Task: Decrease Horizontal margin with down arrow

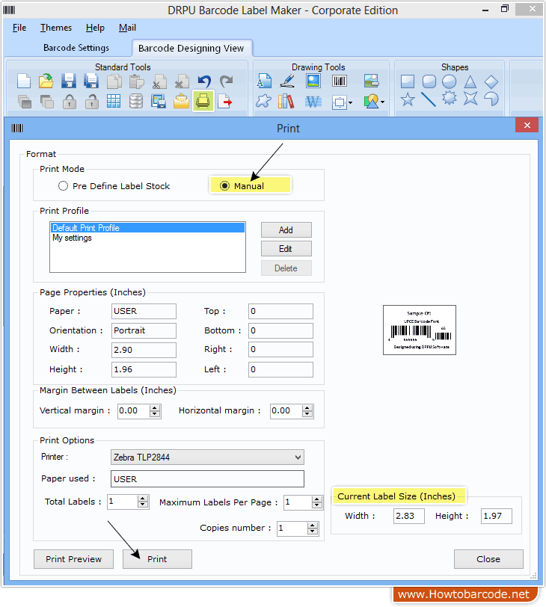Action: (x=307, y=414)
